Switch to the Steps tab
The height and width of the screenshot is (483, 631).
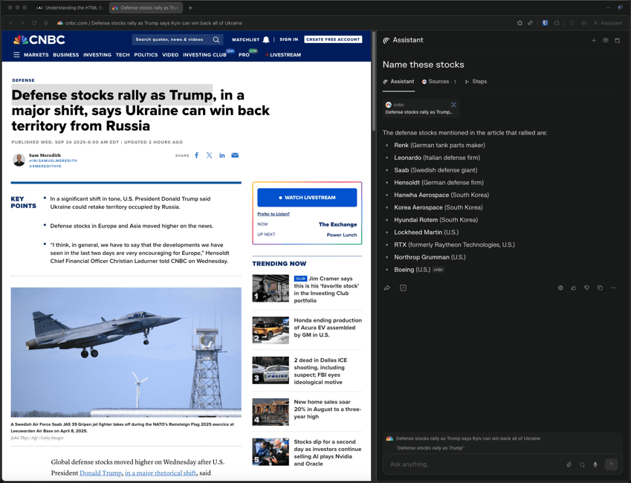pos(476,82)
